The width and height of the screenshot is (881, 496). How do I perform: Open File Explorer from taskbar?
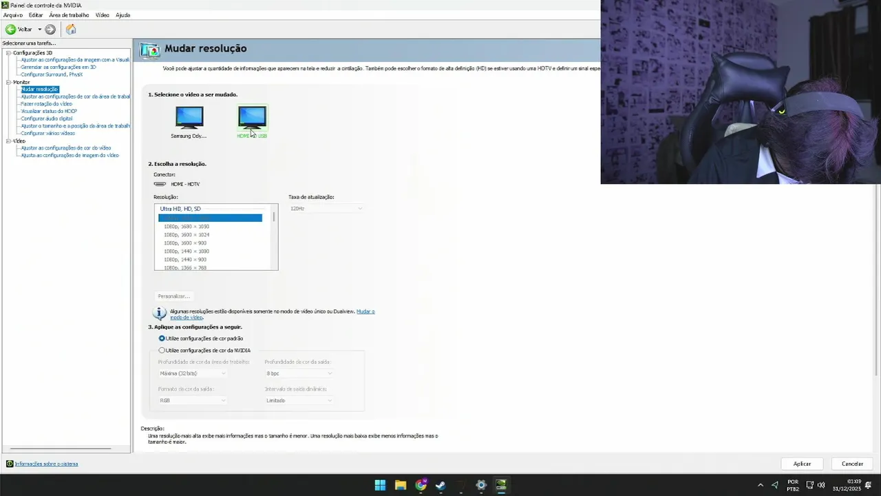400,485
